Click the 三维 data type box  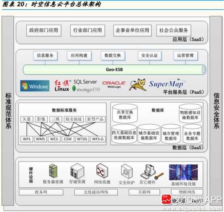coord(56,119)
